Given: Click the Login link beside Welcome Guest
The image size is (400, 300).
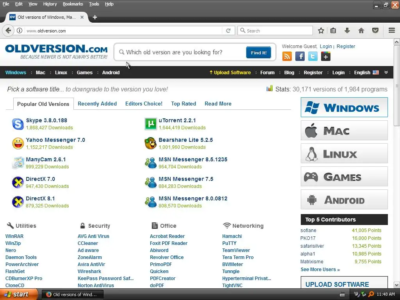Looking at the screenshot, I should 326,46.
